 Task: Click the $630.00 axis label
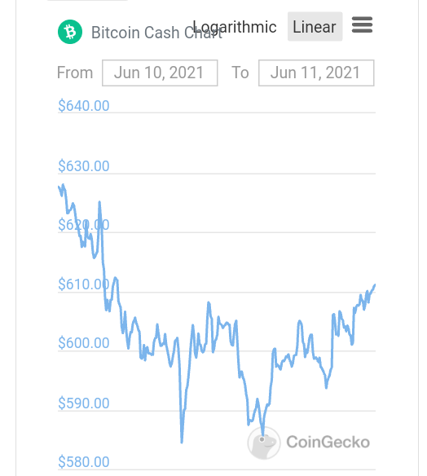point(84,165)
